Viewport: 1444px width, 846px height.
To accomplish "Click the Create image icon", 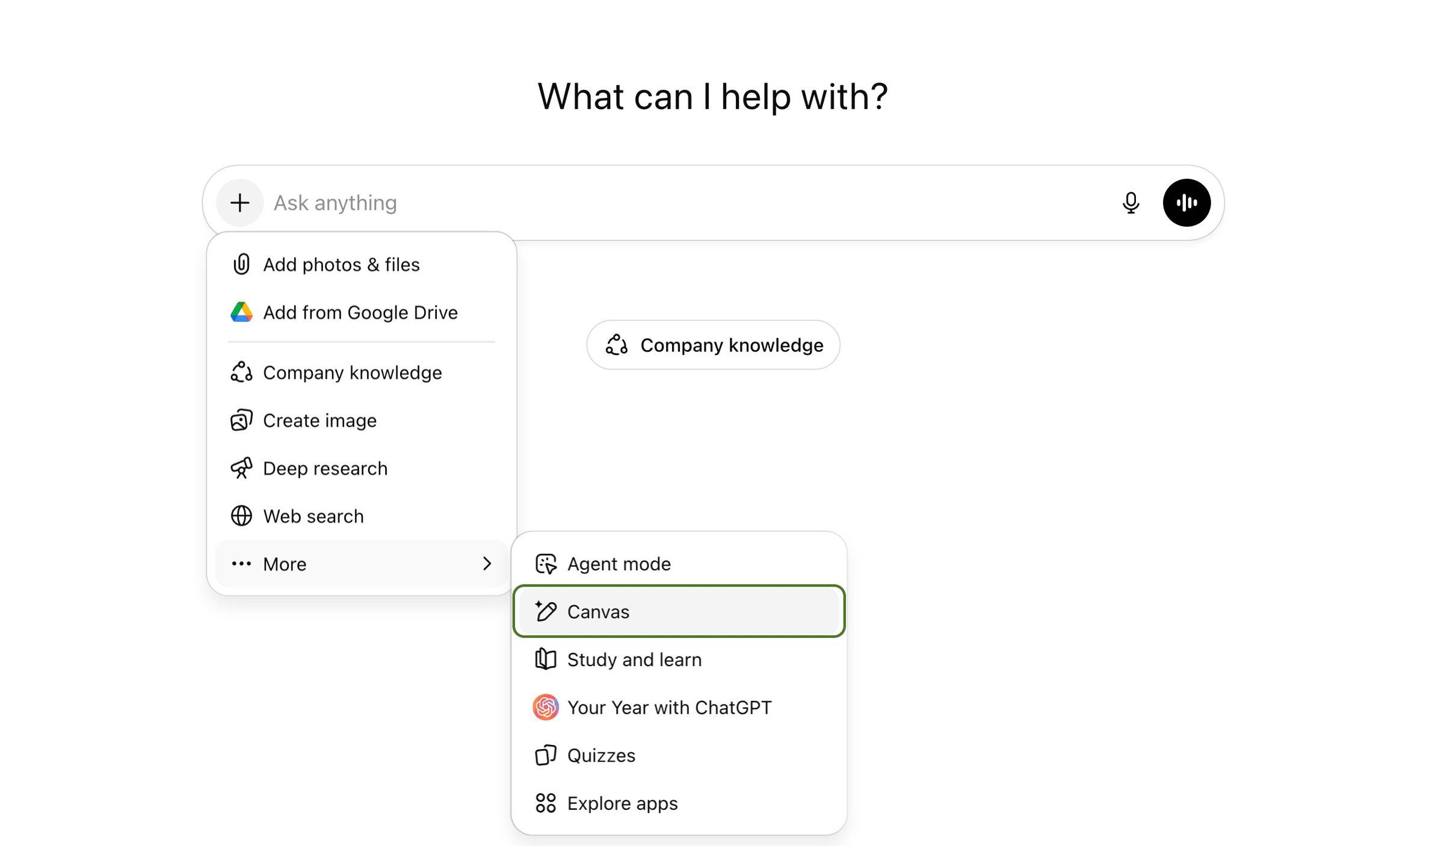I will click(241, 421).
